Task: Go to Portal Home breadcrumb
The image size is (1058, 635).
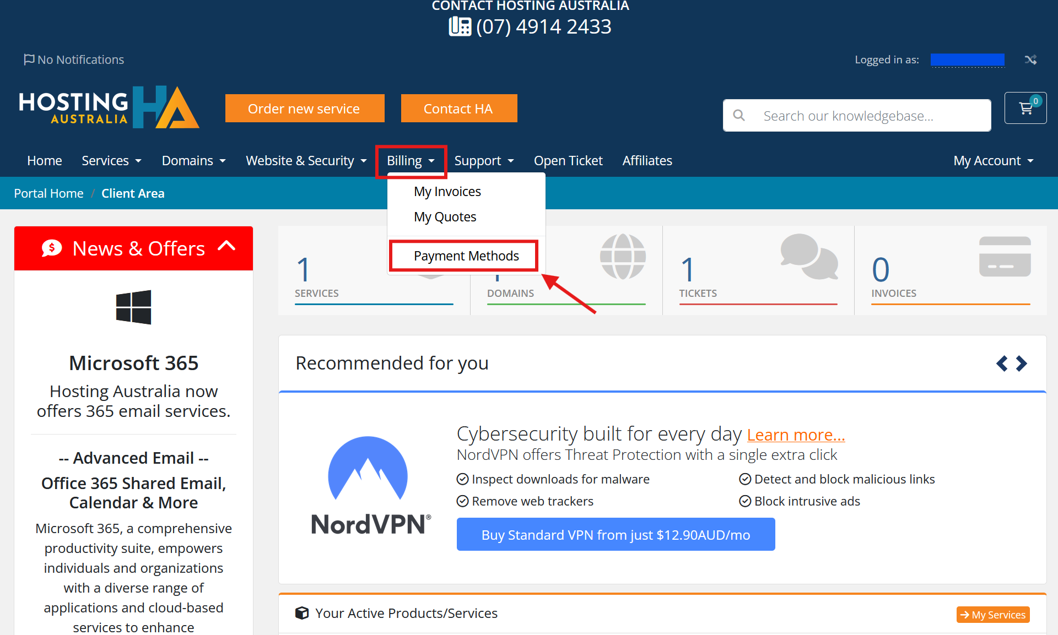Action: point(48,193)
